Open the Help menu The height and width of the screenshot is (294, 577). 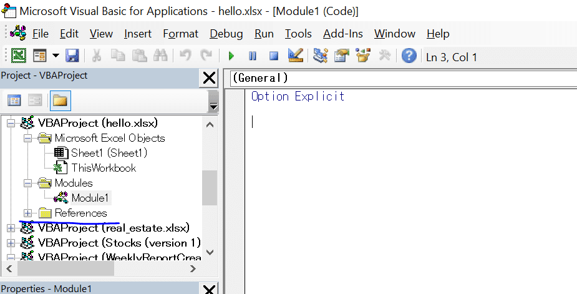coord(438,34)
